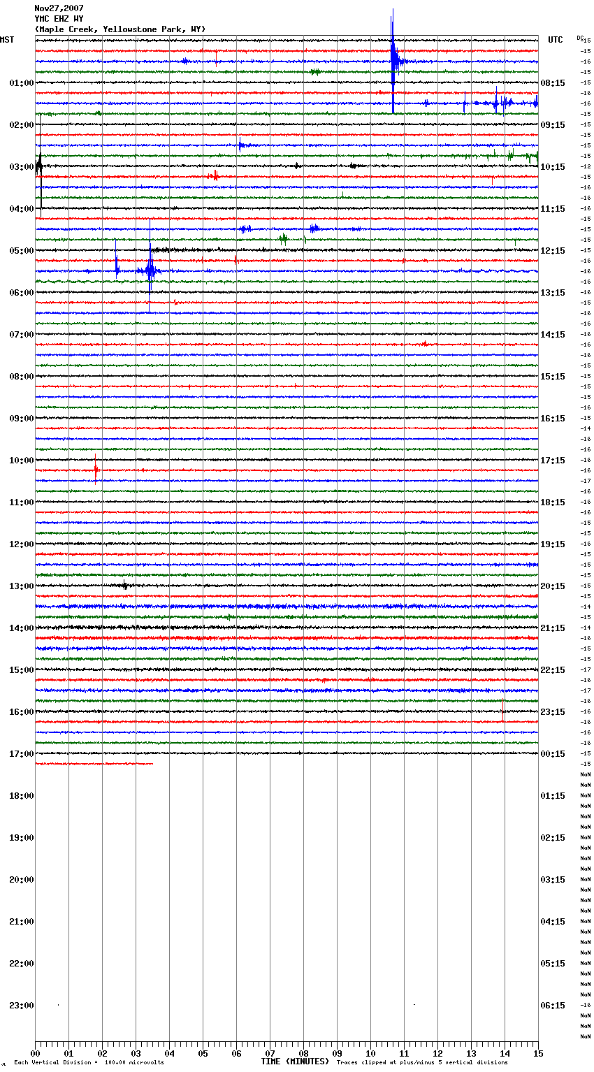Click the 12:15 UTC time label
Screen dimensions: 594x1072
[553, 251]
